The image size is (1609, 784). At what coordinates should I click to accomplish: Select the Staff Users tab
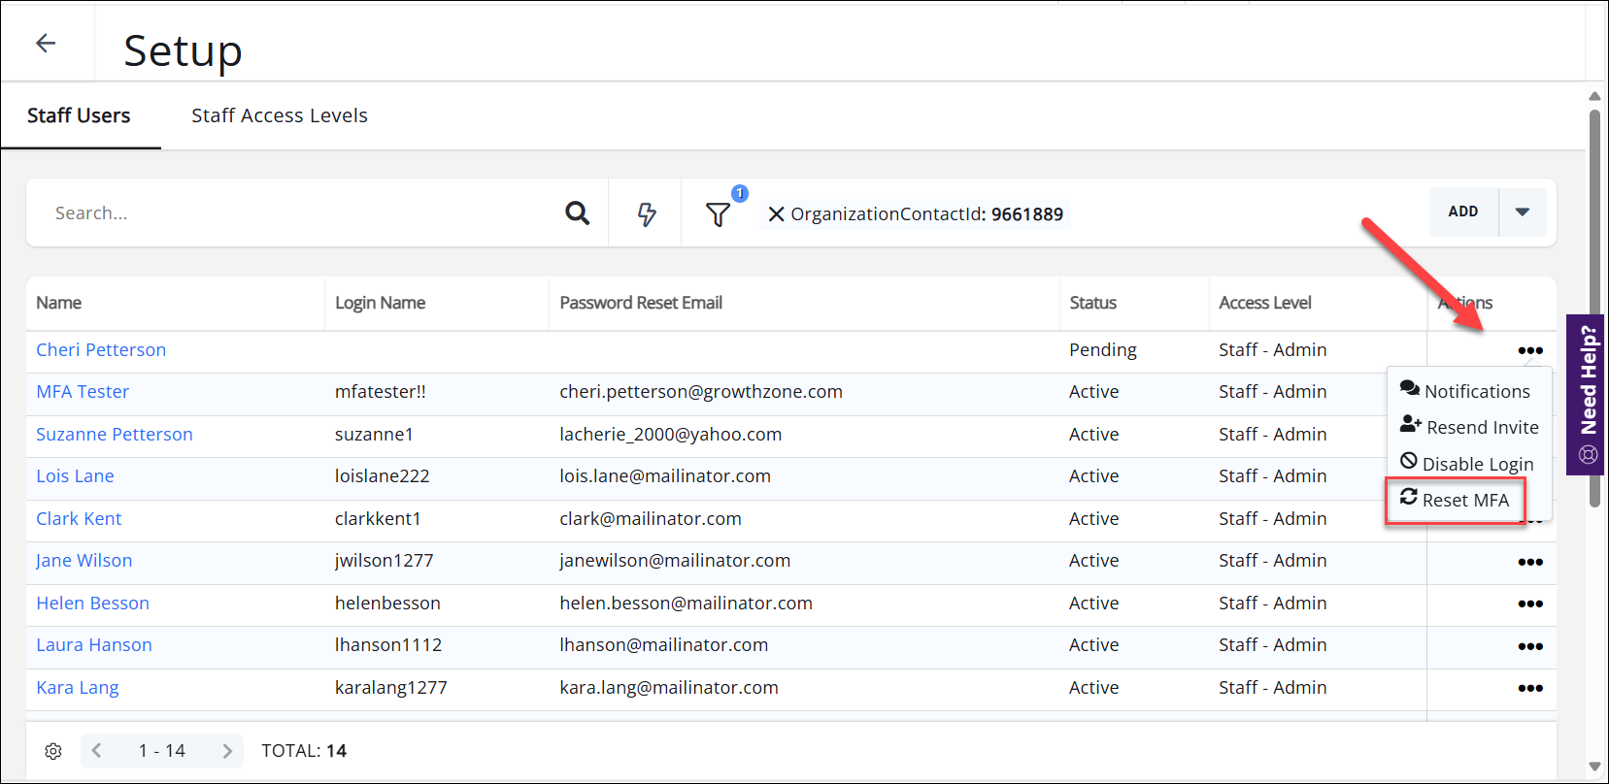pyautogui.click(x=79, y=115)
